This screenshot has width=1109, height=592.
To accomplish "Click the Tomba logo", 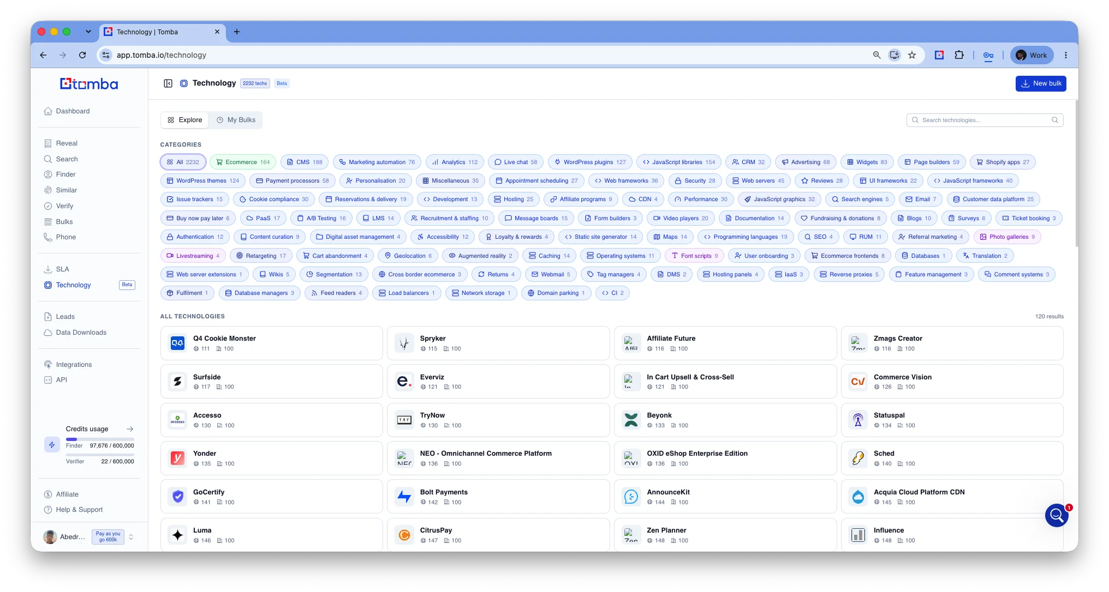I will click(89, 84).
